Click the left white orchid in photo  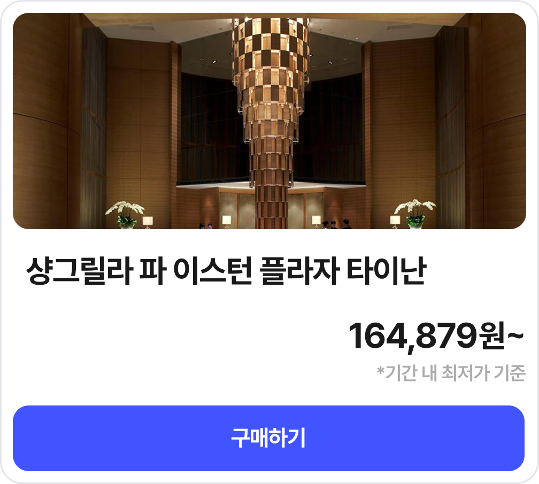click(126, 214)
